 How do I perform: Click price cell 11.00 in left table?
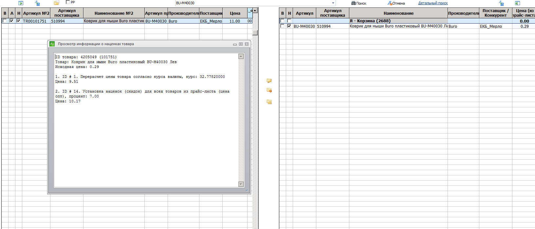[x=235, y=21]
